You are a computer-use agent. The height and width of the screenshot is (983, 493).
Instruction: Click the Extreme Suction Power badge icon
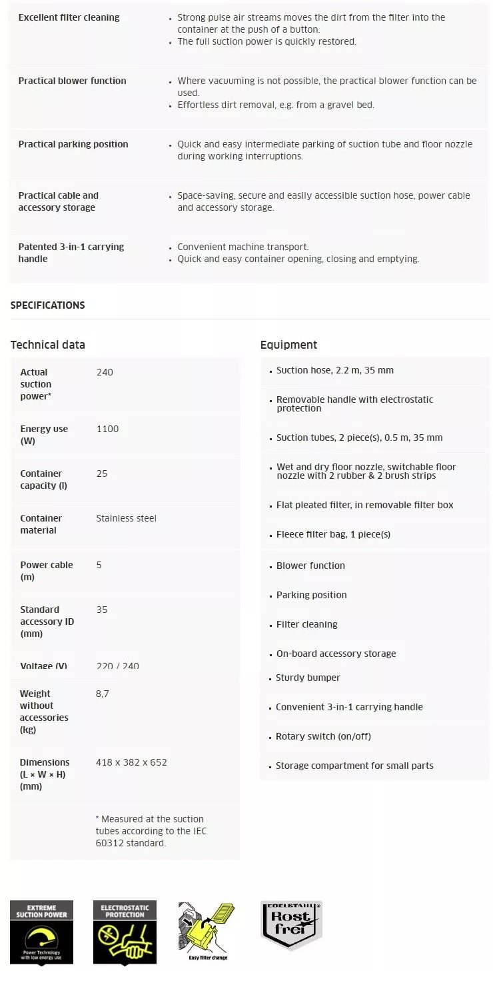pos(41,932)
